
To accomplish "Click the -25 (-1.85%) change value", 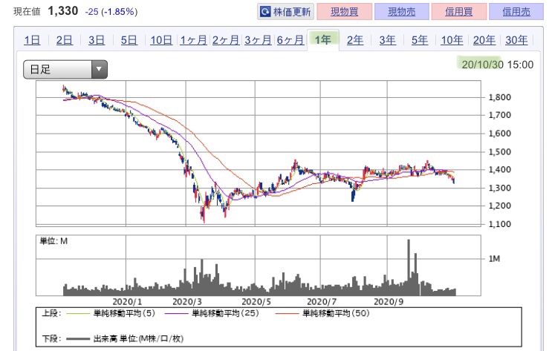I will pos(111,12).
